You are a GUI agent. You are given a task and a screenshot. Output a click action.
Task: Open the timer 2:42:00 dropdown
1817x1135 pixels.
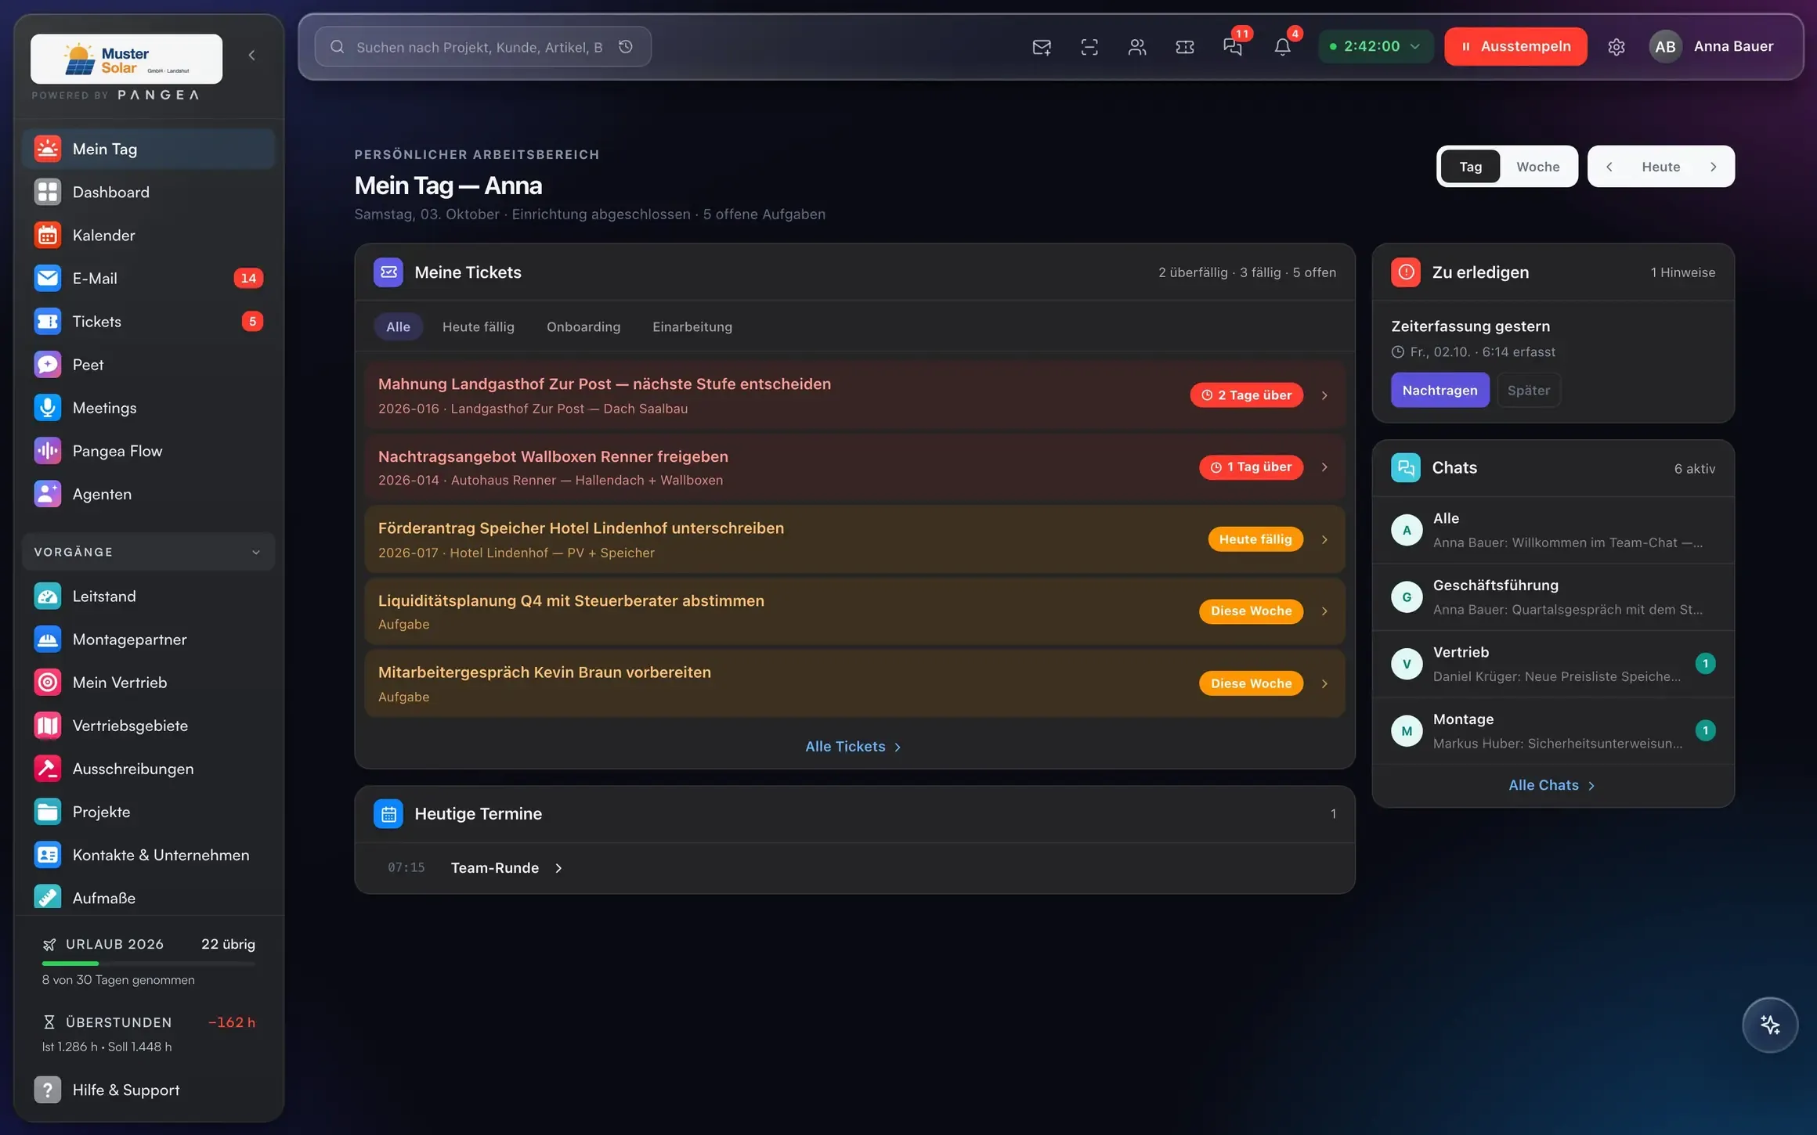[1375, 46]
